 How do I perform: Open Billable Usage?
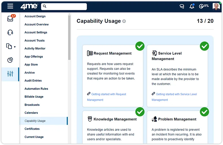click(x=34, y=97)
